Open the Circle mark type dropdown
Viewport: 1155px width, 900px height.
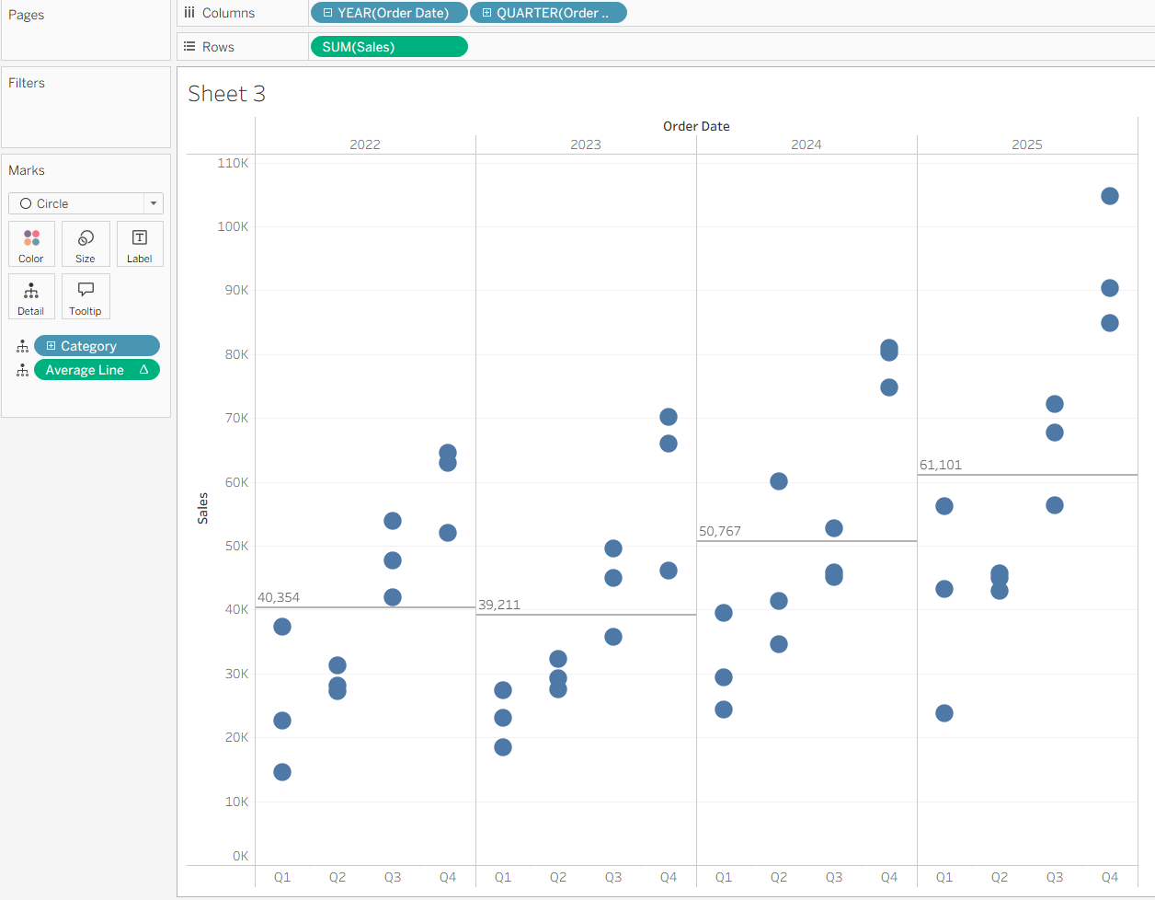[154, 203]
